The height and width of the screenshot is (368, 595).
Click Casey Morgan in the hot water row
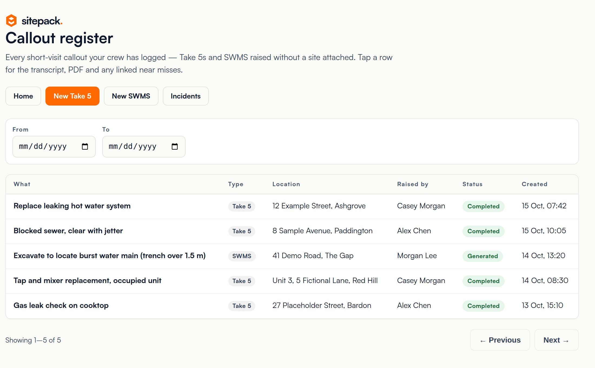421,206
